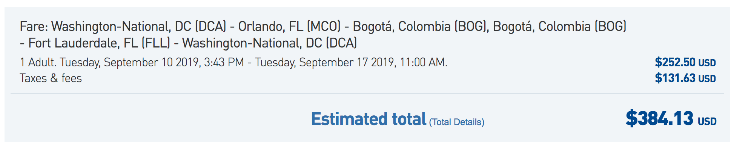Select departure date September 10 2019, 3:43 PM
Viewport: 731px width, 150px height.
pos(174,62)
